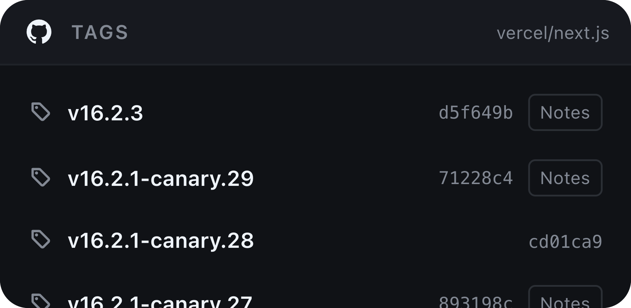Open the v16.2.1-canary.28 tag name

pos(161,241)
